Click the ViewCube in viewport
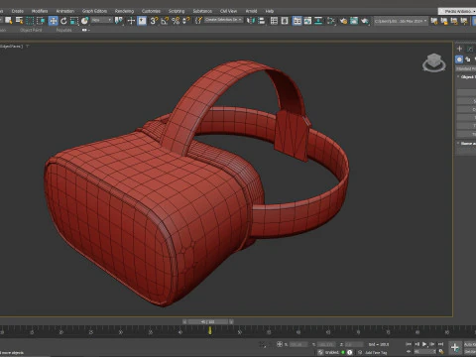Image resolution: width=476 pixels, height=357 pixels. [x=434, y=62]
